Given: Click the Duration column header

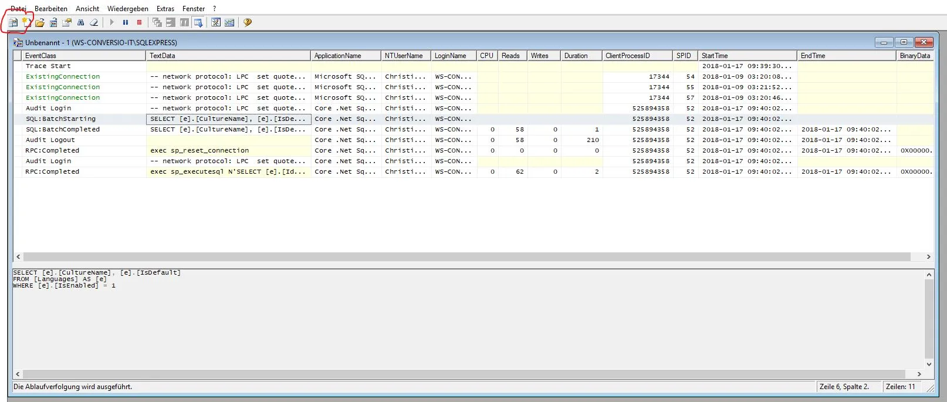Looking at the screenshot, I should pyautogui.click(x=581, y=56).
